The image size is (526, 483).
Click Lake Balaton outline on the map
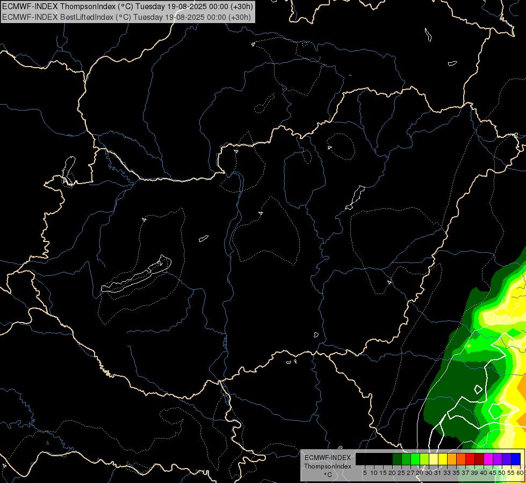click(x=136, y=275)
